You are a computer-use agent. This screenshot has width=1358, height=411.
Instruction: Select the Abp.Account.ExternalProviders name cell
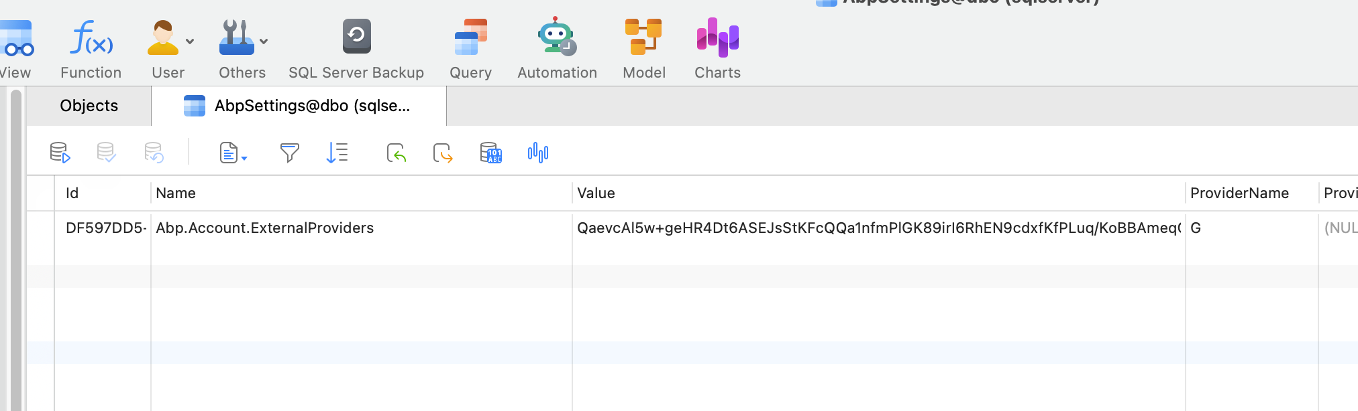click(264, 228)
